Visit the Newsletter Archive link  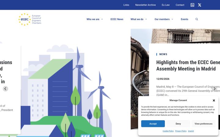point(145,5)
